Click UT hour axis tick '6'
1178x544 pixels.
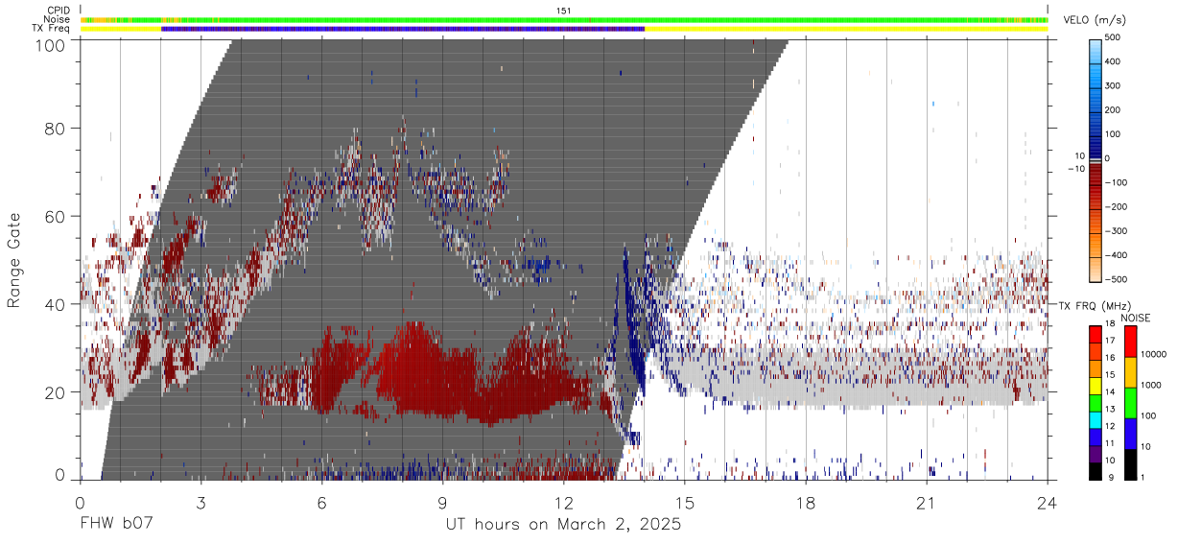tap(321, 502)
